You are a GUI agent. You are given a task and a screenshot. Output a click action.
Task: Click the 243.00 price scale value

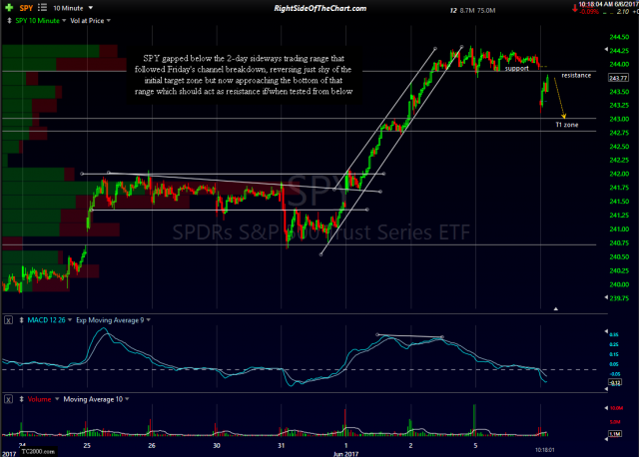click(619, 119)
